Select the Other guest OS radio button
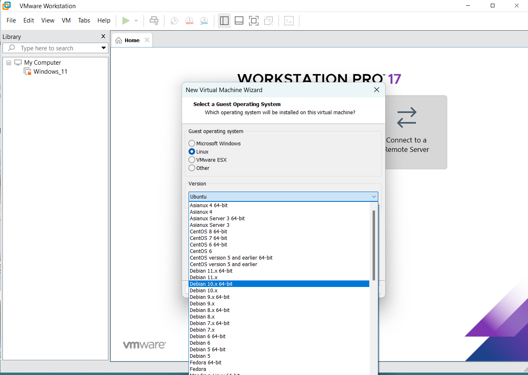 pyautogui.click(x=192, y=168)
